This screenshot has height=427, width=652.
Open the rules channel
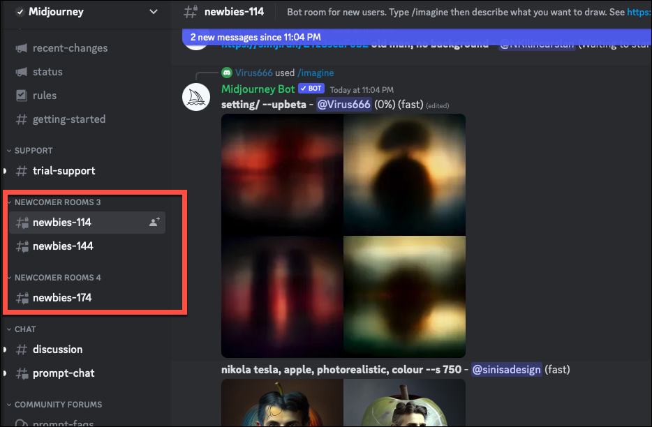45,96
